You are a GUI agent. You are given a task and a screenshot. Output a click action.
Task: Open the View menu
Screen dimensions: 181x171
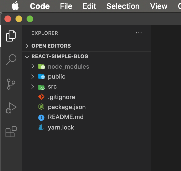(x=159, y=6)
